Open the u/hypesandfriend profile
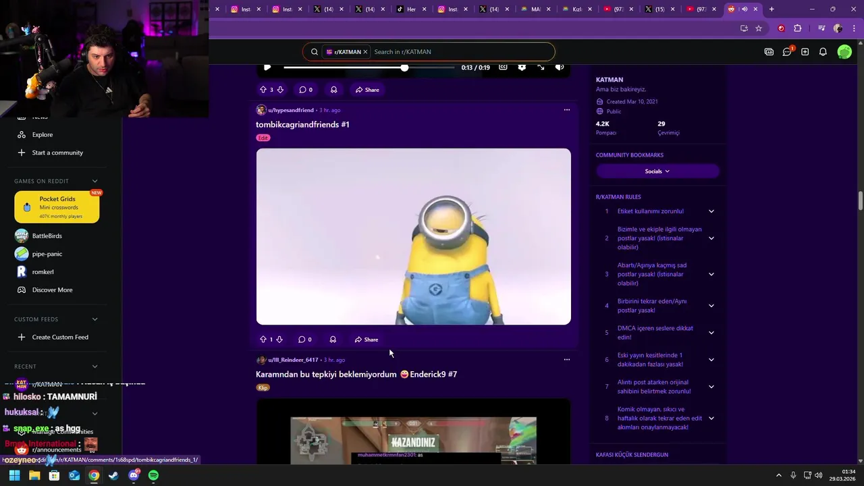The image size is (864, 486). point(291,110)
